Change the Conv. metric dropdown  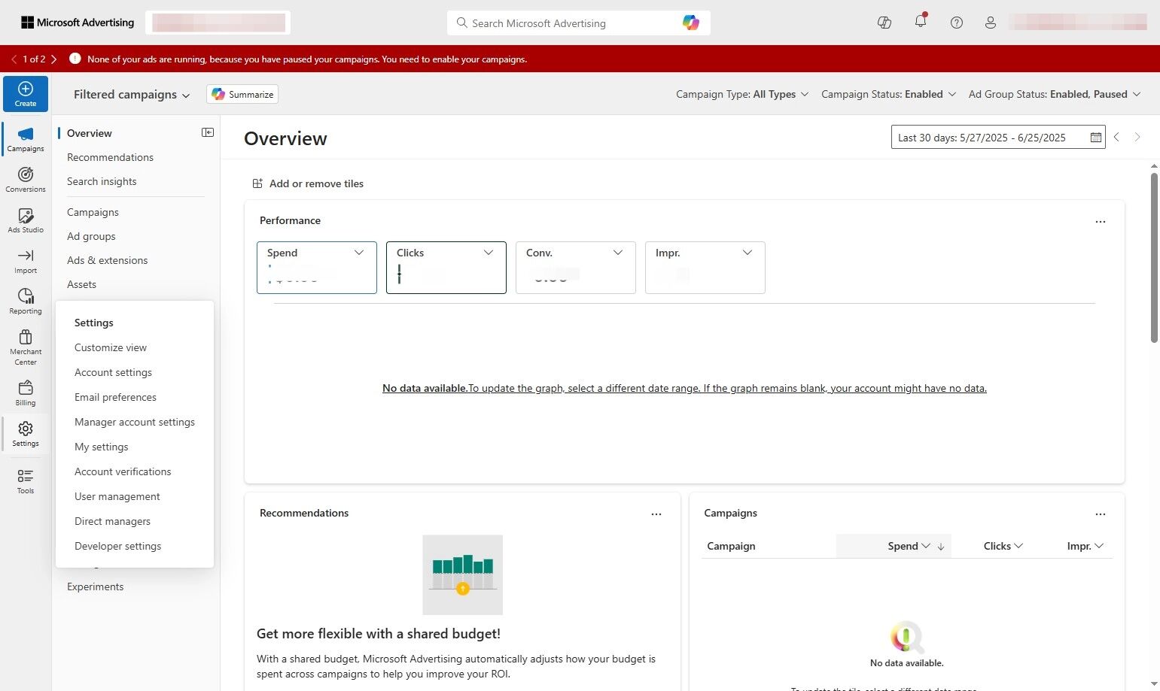[x=618, y=253]
